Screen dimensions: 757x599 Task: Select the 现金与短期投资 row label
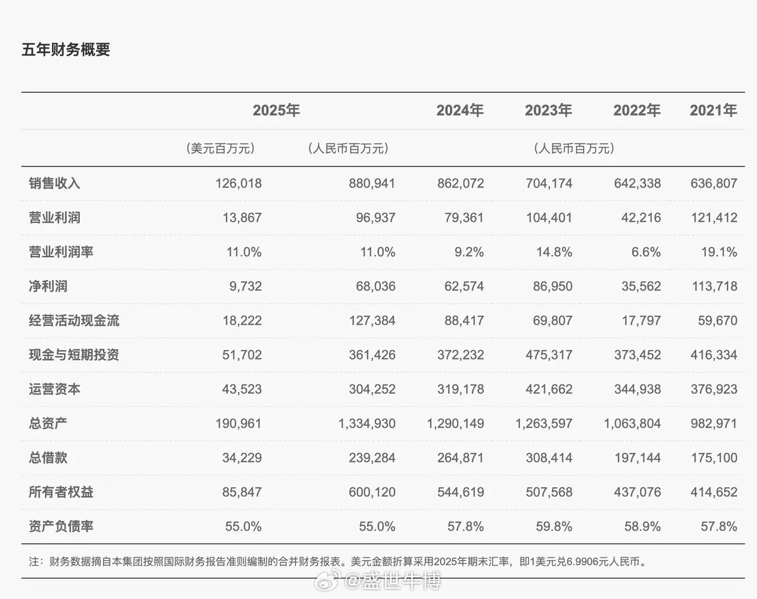click(x=74, y=355)
